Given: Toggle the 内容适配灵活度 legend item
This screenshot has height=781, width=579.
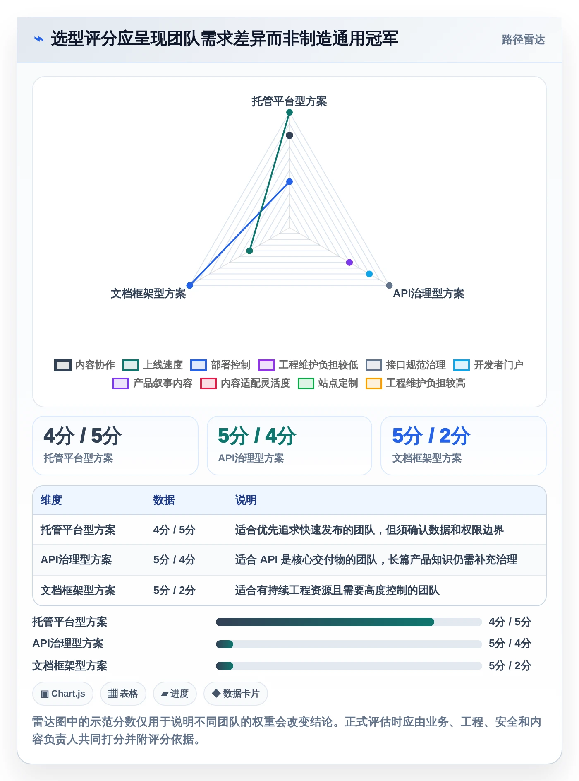Looking at the screenshot, I should [x=245, y=383].
